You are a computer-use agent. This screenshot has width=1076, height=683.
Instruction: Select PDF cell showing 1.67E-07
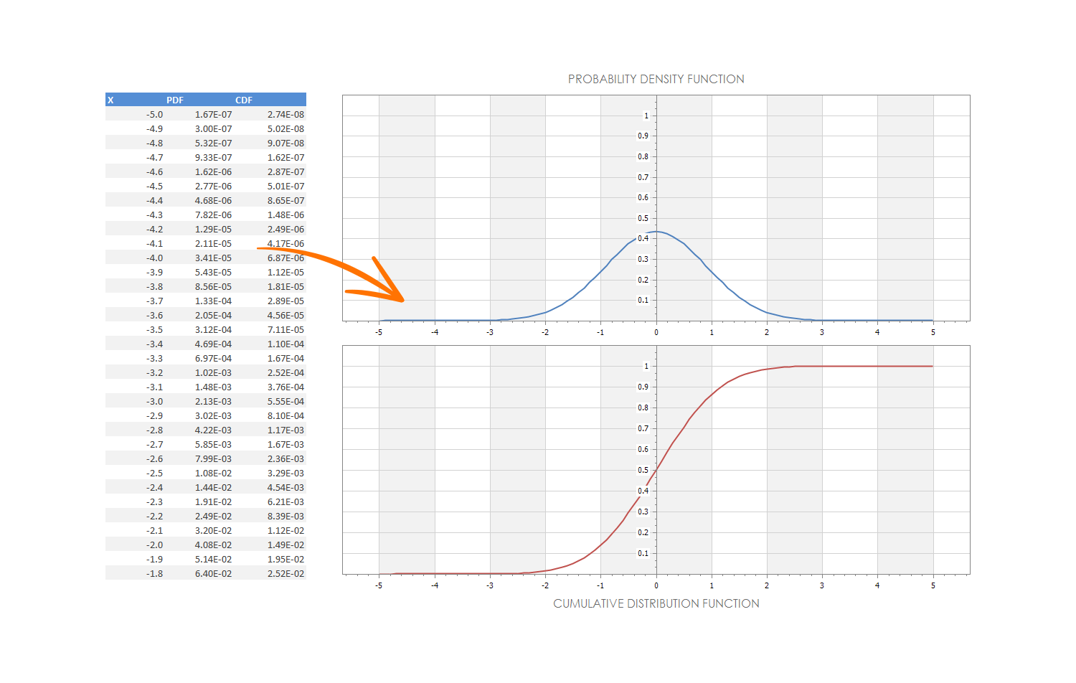[213, 115]
